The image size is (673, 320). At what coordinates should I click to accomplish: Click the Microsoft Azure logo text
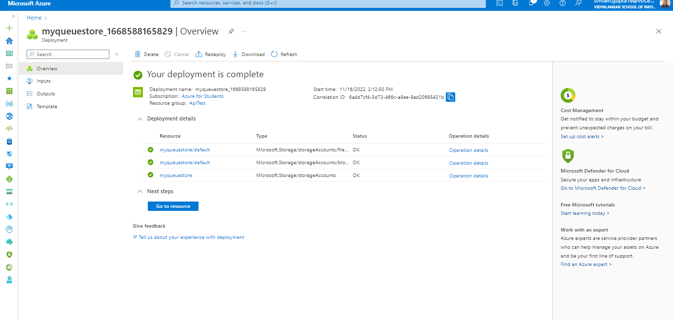click(x=29, y=3)
